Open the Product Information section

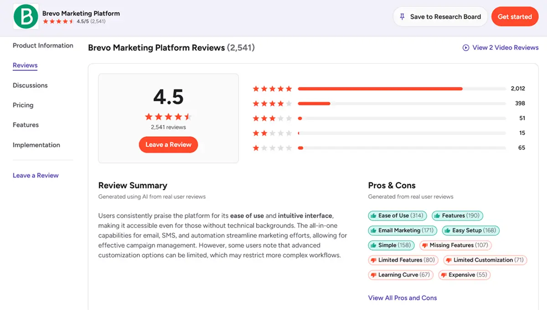[42, 46]
